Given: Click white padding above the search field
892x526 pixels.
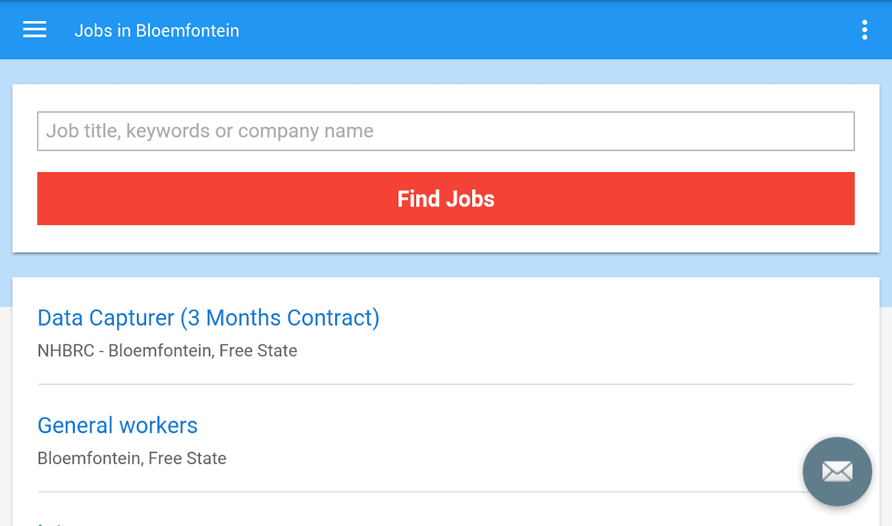Looking at the screenshot, I should tap(446, 98).
